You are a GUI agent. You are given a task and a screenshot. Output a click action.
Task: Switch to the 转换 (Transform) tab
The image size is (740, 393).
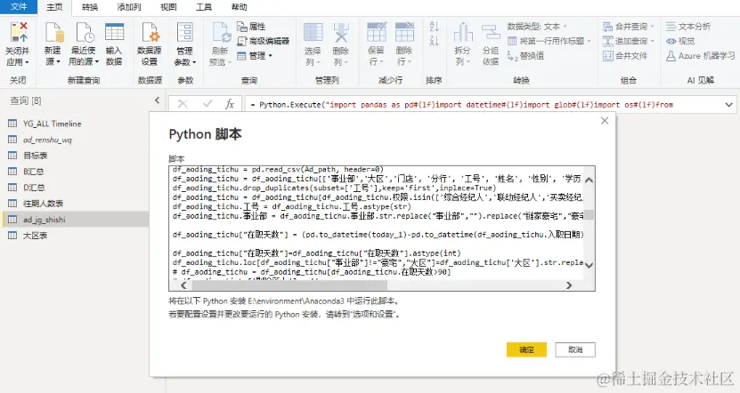[x=90, y=7]
